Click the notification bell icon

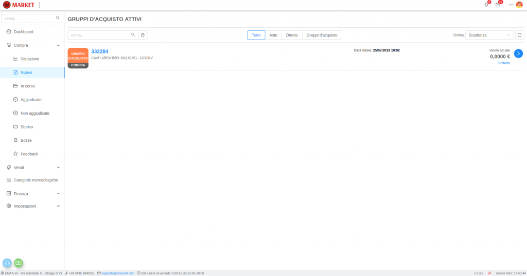[x=486, y=5]
